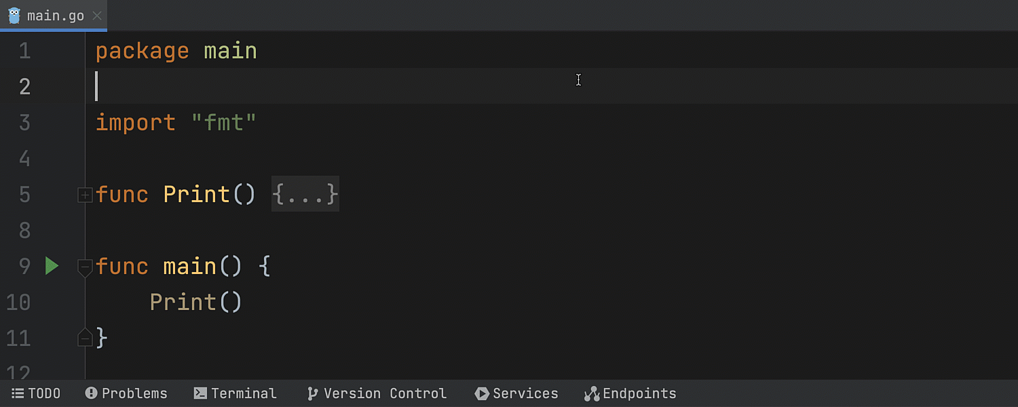Click the Go gopher icon on main.go tab
1018x407 pixels.
pyautogui.click(x=14, y=15)
